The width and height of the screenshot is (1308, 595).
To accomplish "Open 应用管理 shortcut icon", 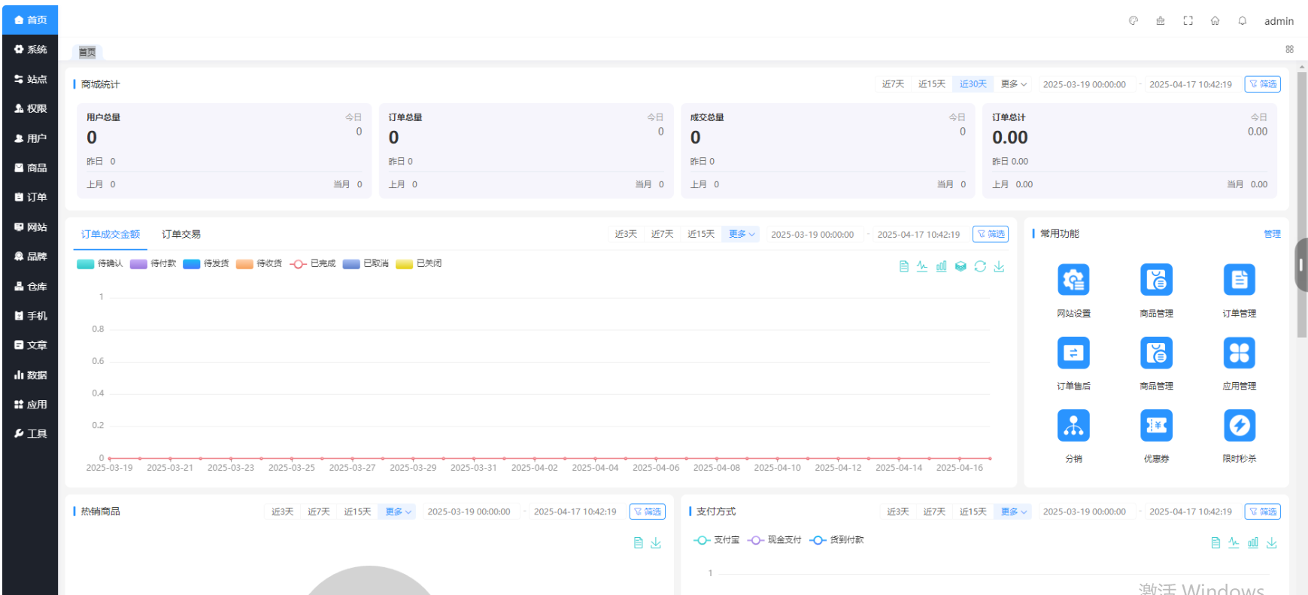I will pyautogui.click(x=1239, y=353).
